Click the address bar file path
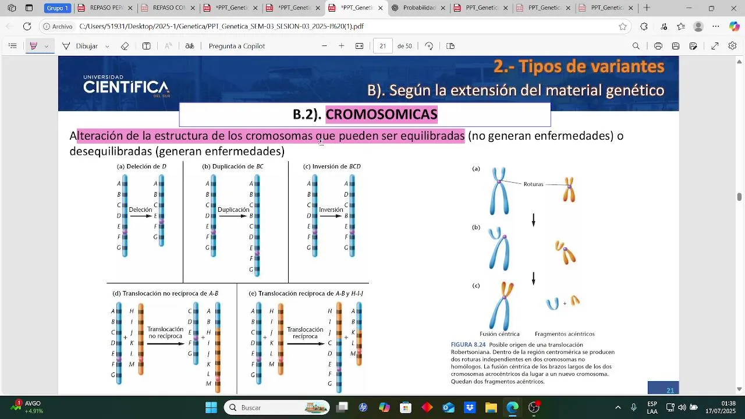 coord(221,26)
